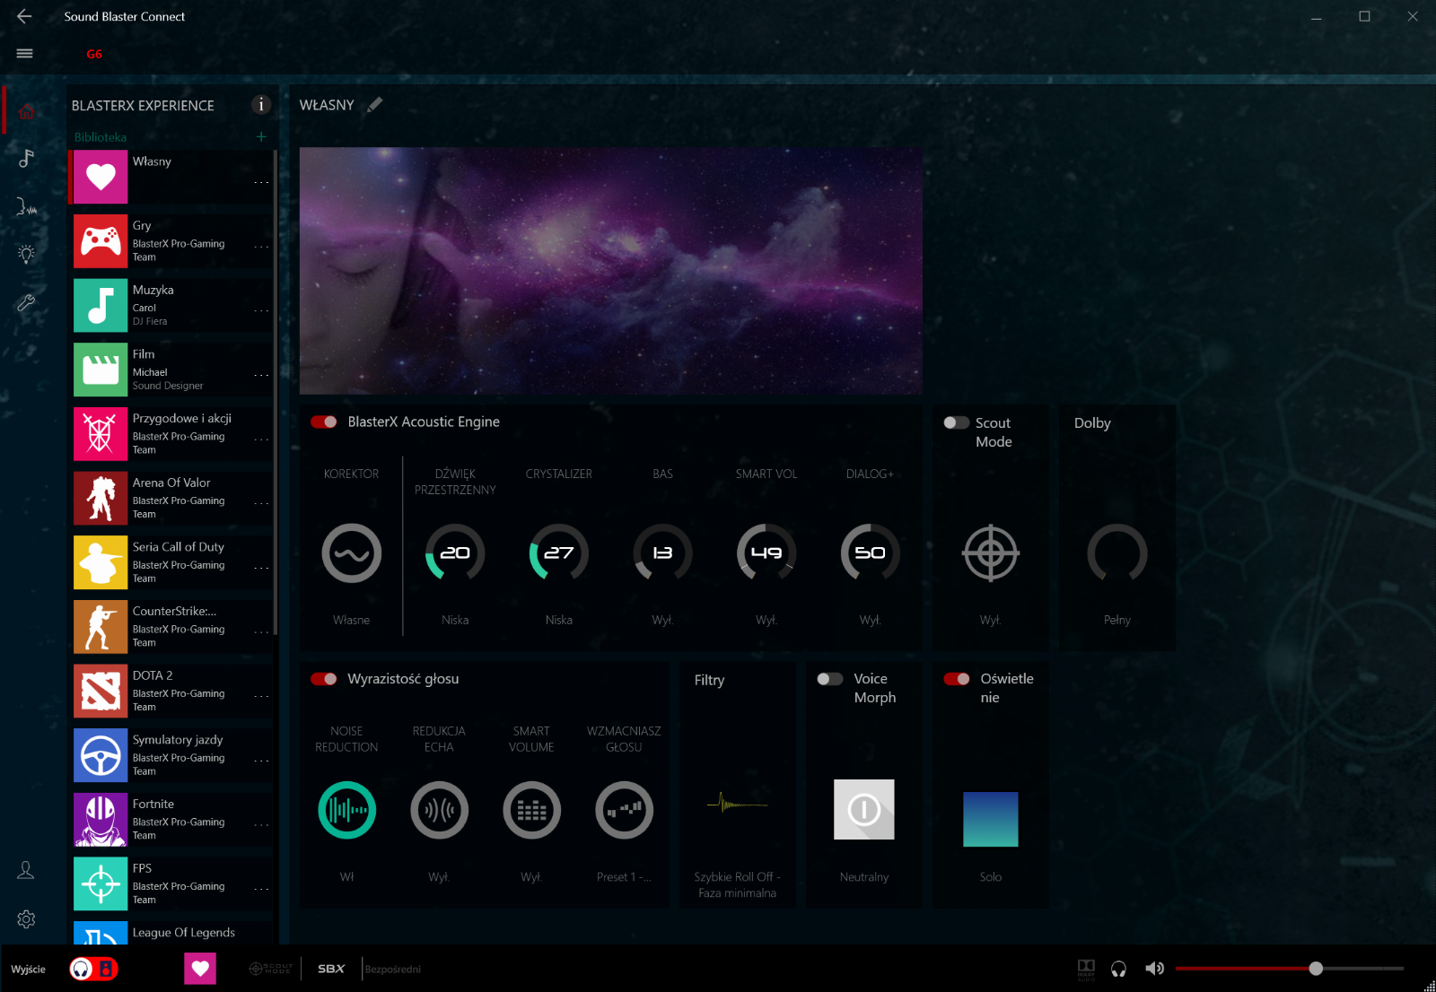The height and width of the screenshot is (992, 1436).
Task: Open the music note sidebar section
Action: point(26,159)
